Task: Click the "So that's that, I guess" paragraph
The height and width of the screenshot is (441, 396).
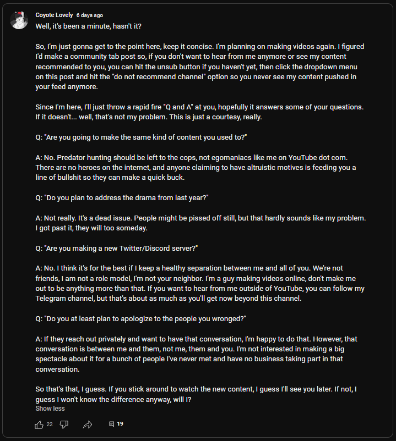Action: click(x=197, y=394)
